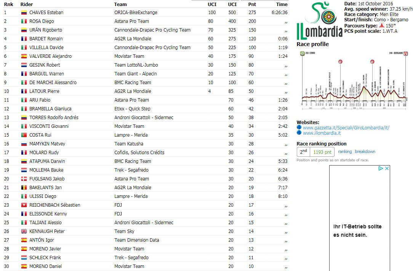The height and width of the screenshot is (271, 413).
Task: Click the Team column header
Action: pyautogui.click(x=120, y=5)
